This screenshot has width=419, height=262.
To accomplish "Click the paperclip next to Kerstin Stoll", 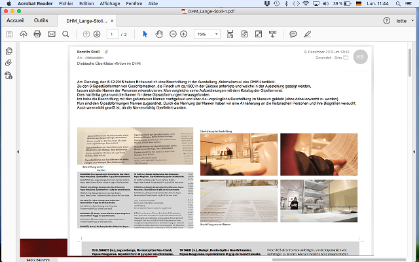I will pos(106,52).
